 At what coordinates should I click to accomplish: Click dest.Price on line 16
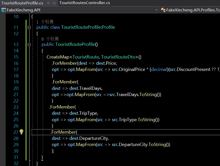click(x=106, y=63)
